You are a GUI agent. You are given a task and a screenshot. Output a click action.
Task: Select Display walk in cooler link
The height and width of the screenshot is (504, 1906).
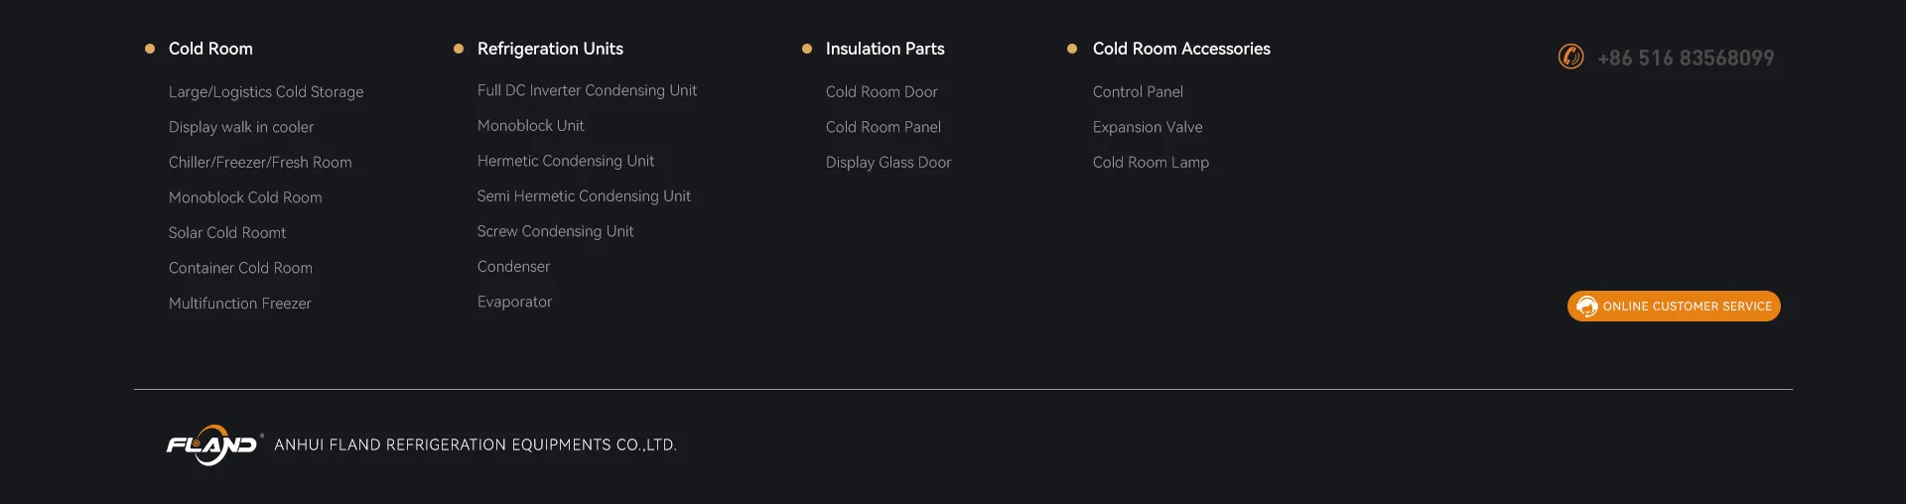tap(241, 127)
